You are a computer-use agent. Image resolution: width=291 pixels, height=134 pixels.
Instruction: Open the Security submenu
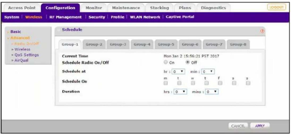pos(97,17)
